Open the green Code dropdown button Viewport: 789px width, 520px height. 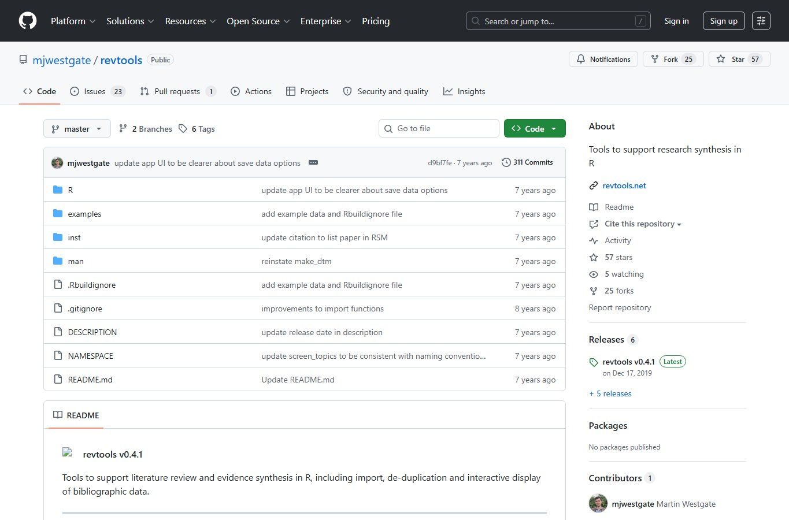[x=535, y=128]
